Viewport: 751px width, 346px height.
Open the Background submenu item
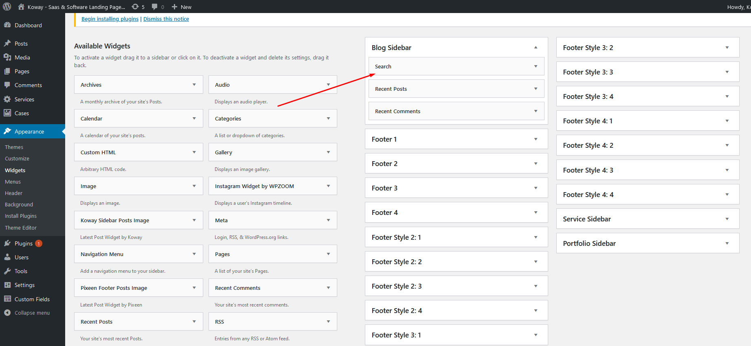(x=19, y=204)
